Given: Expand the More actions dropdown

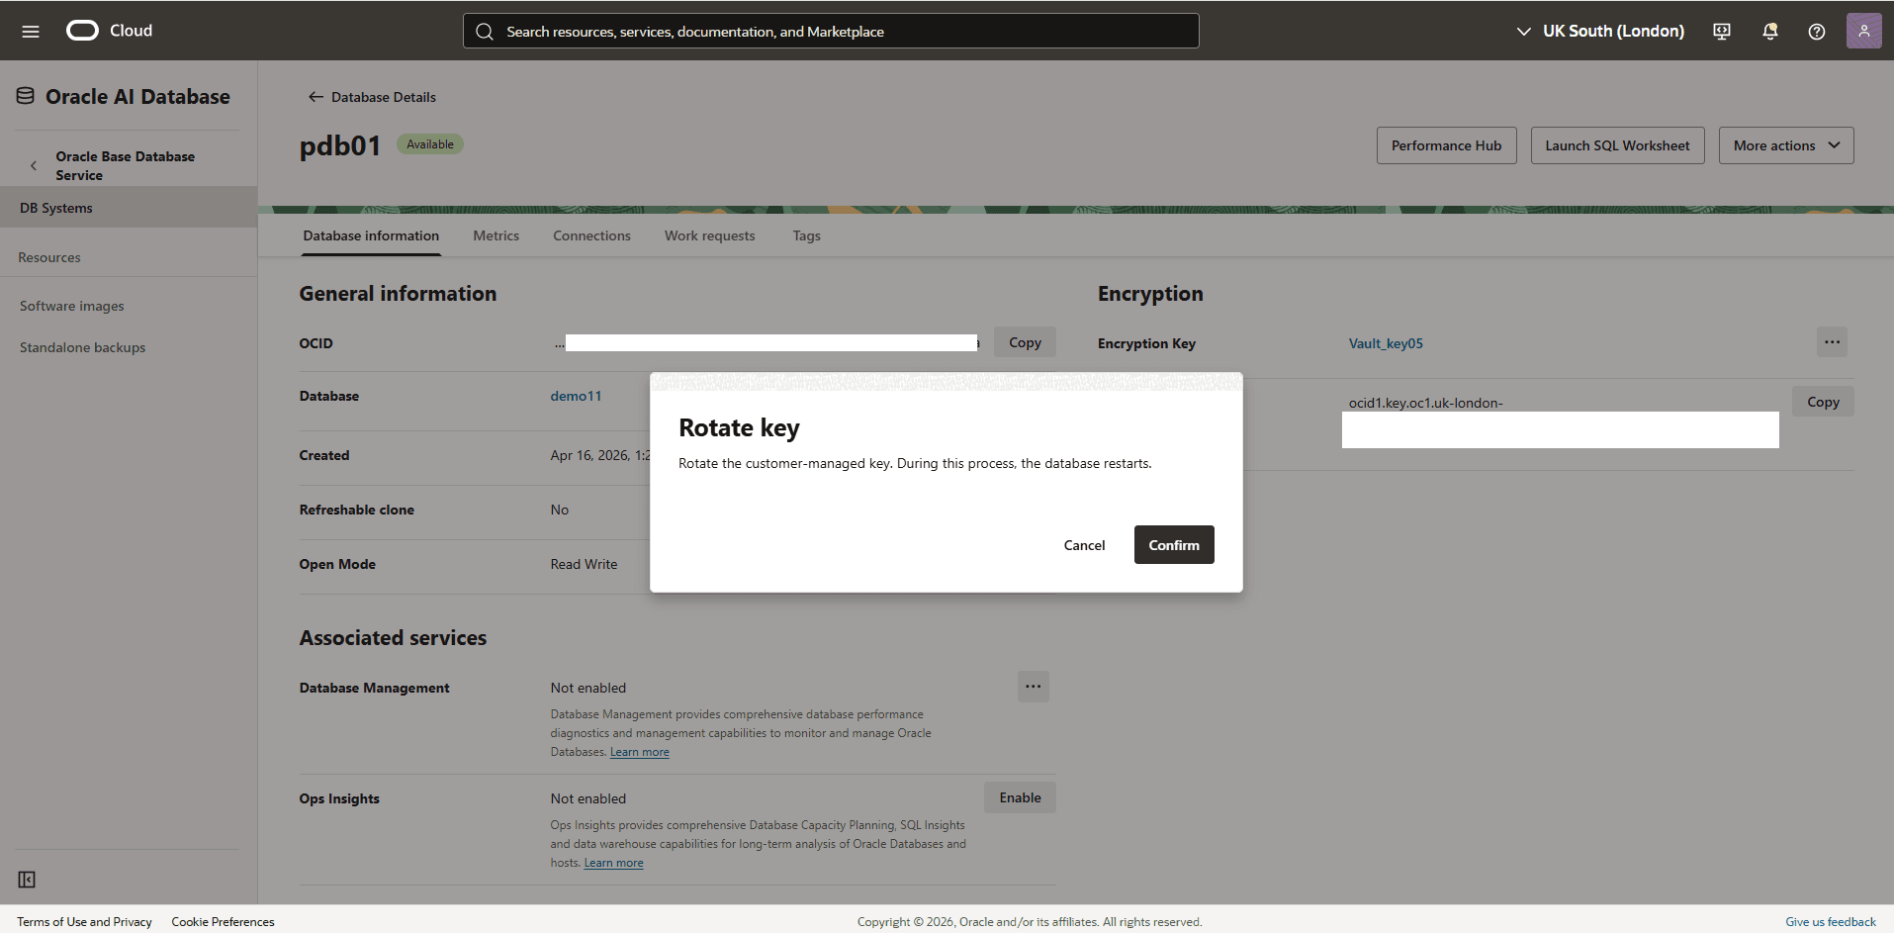Looking at the screenshot, I should [x=1786, y=145].
